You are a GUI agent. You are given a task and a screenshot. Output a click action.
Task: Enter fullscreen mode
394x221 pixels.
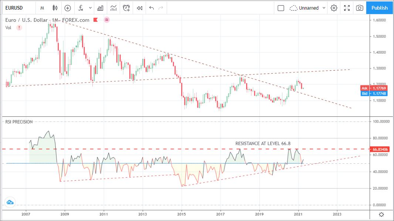(347, 8)
